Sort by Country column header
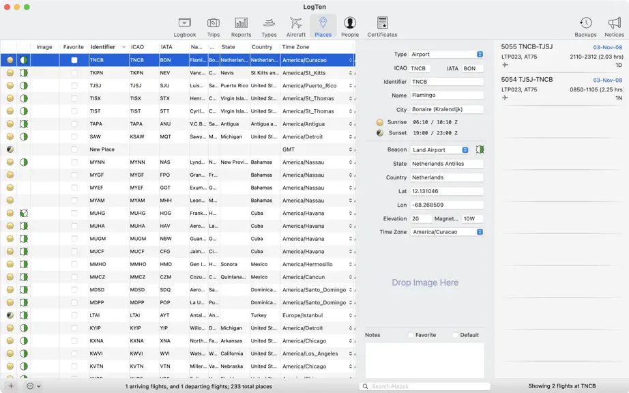 (265, 47)
